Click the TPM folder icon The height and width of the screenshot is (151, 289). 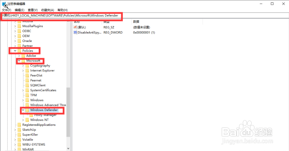(x=27, y=95)
